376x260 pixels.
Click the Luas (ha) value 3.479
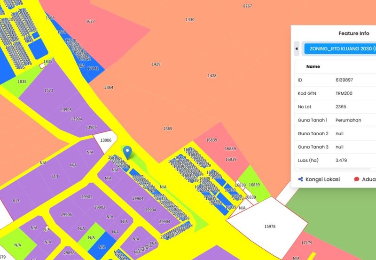coord(342,160)
